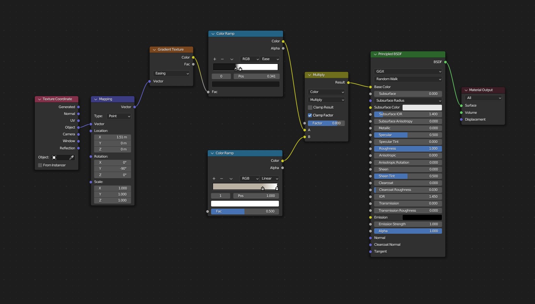Open the Mapping Type dropdown set to Point

(x=119, y=116)
